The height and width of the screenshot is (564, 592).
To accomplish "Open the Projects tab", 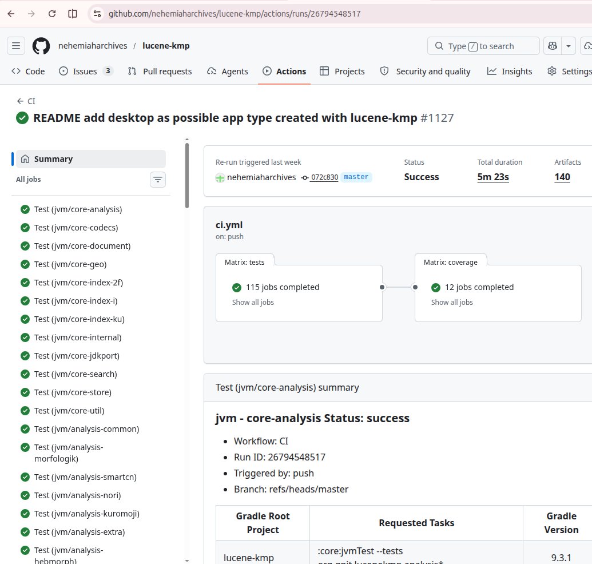I will coord(342,72).
